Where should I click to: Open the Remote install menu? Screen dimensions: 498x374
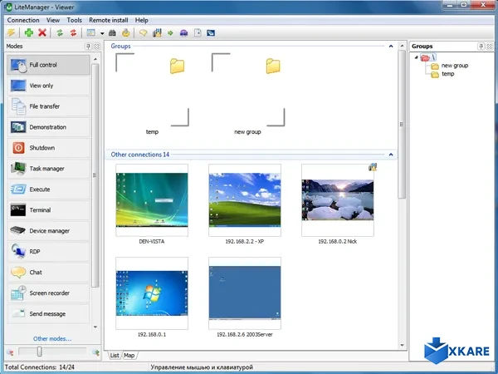(108, 20)
